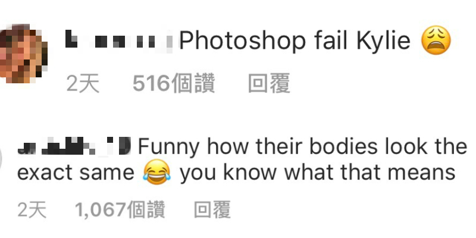Screen dimensions: 476x238
Task: Click the 2天 timestamp under first comment
Action: (x=83, y=83)
